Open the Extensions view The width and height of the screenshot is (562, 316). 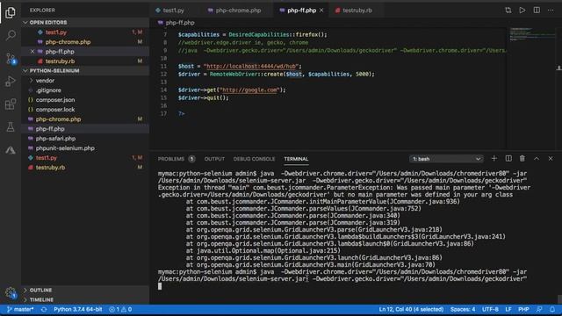point(11,104)
